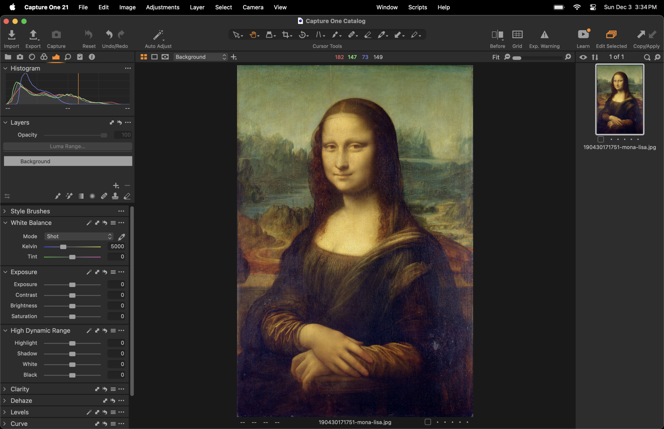Click the Import toolbar icon
The height and width of the screenshot is (429, 664).
pyautogui.click(x=12, y=35)
